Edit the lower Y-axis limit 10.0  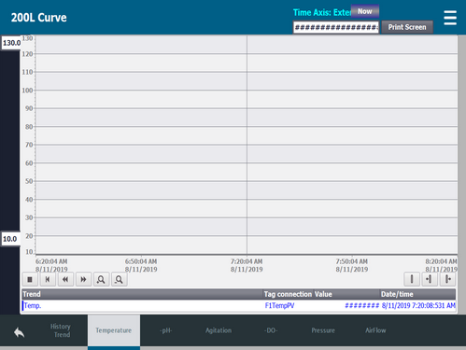[10, 239]
